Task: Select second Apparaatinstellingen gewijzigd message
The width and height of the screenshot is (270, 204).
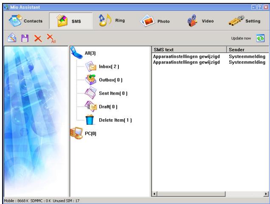Action: 186,62
